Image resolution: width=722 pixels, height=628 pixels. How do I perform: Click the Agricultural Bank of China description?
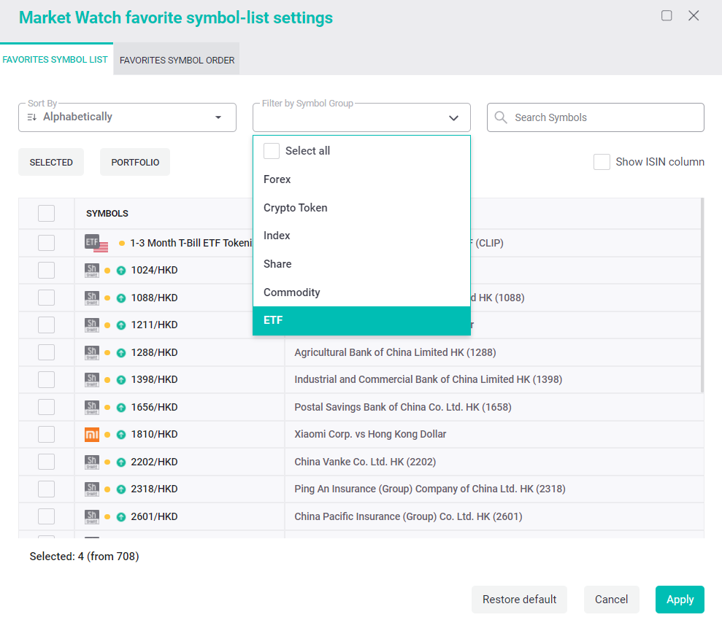(x=395, y=352)
